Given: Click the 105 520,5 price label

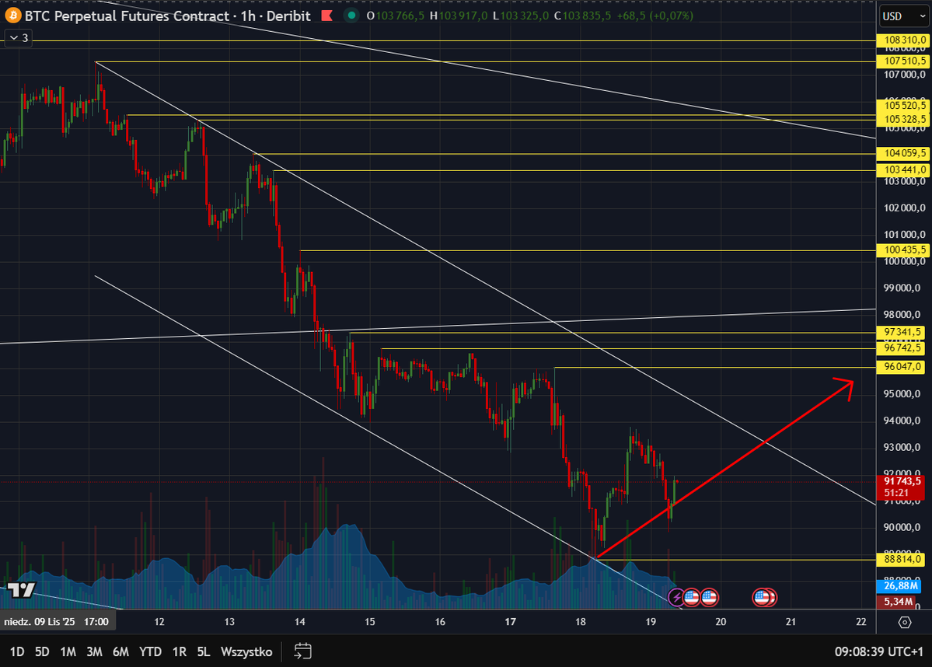Looking at the screenshot, I should [902, 105].
